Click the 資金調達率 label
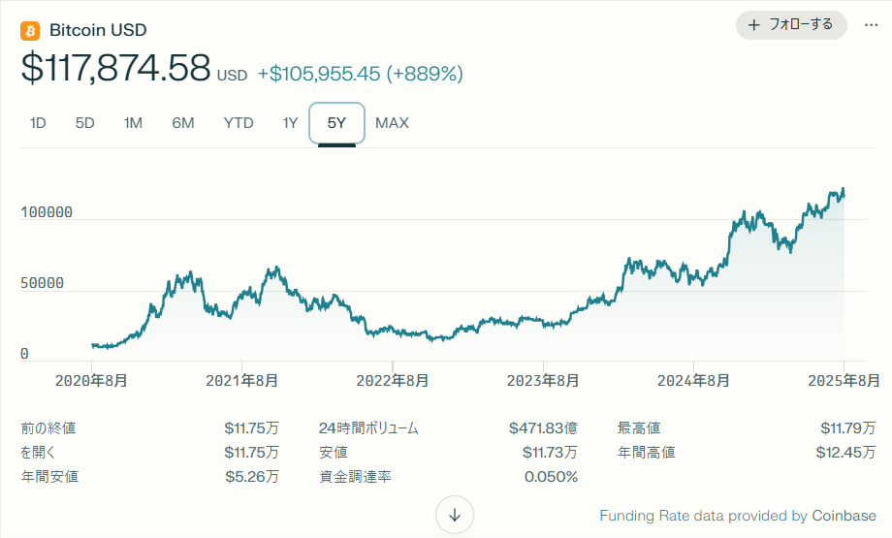 coord(355,477)
